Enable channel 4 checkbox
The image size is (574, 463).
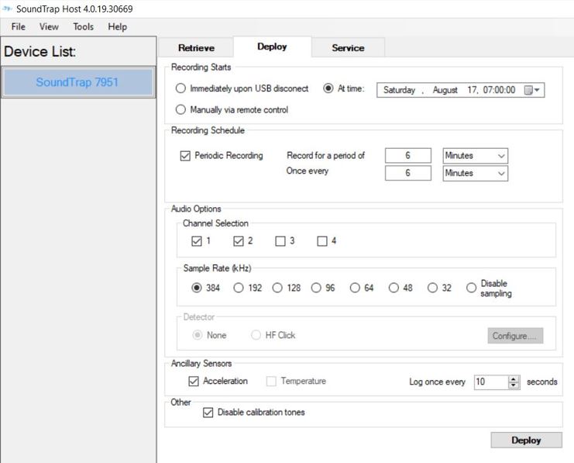322,241
